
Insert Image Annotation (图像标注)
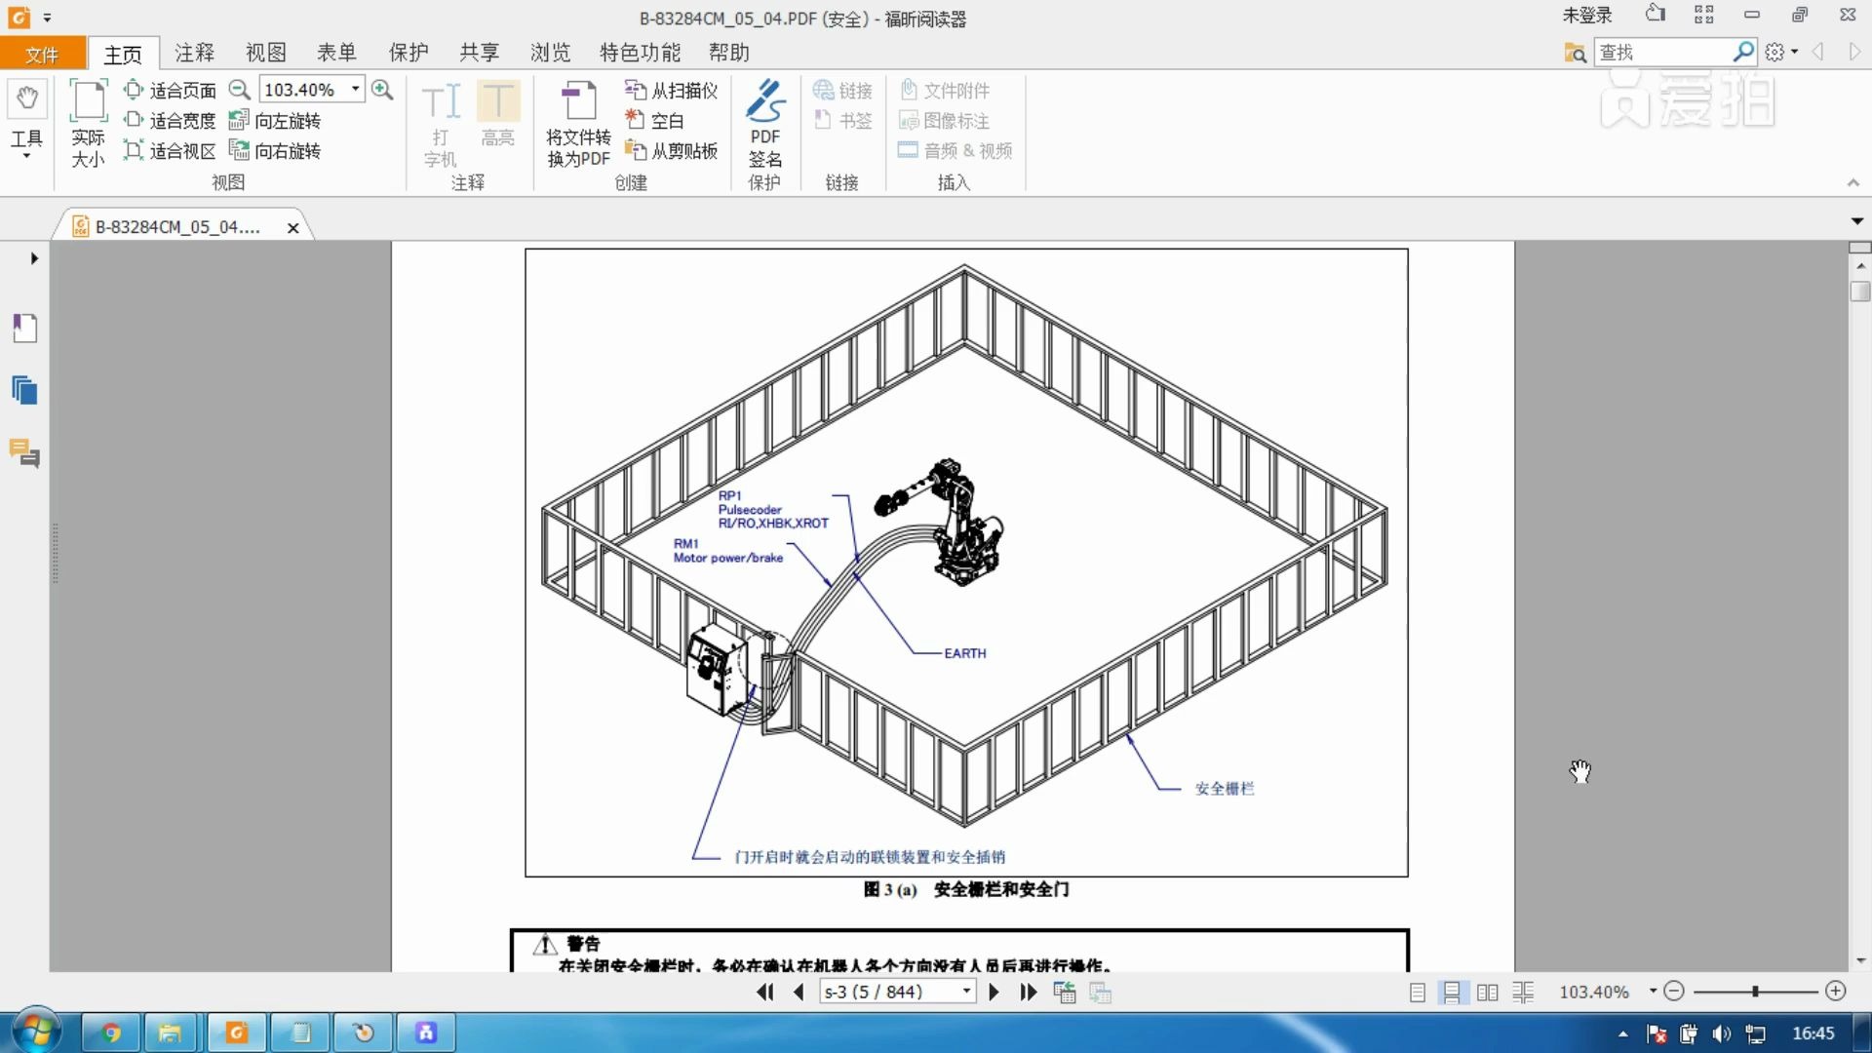944,121
